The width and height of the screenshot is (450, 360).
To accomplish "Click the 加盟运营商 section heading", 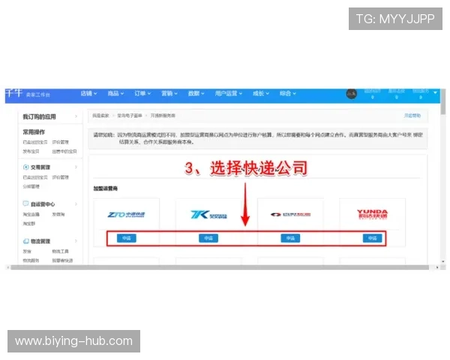I will click(x=105, y=188).
